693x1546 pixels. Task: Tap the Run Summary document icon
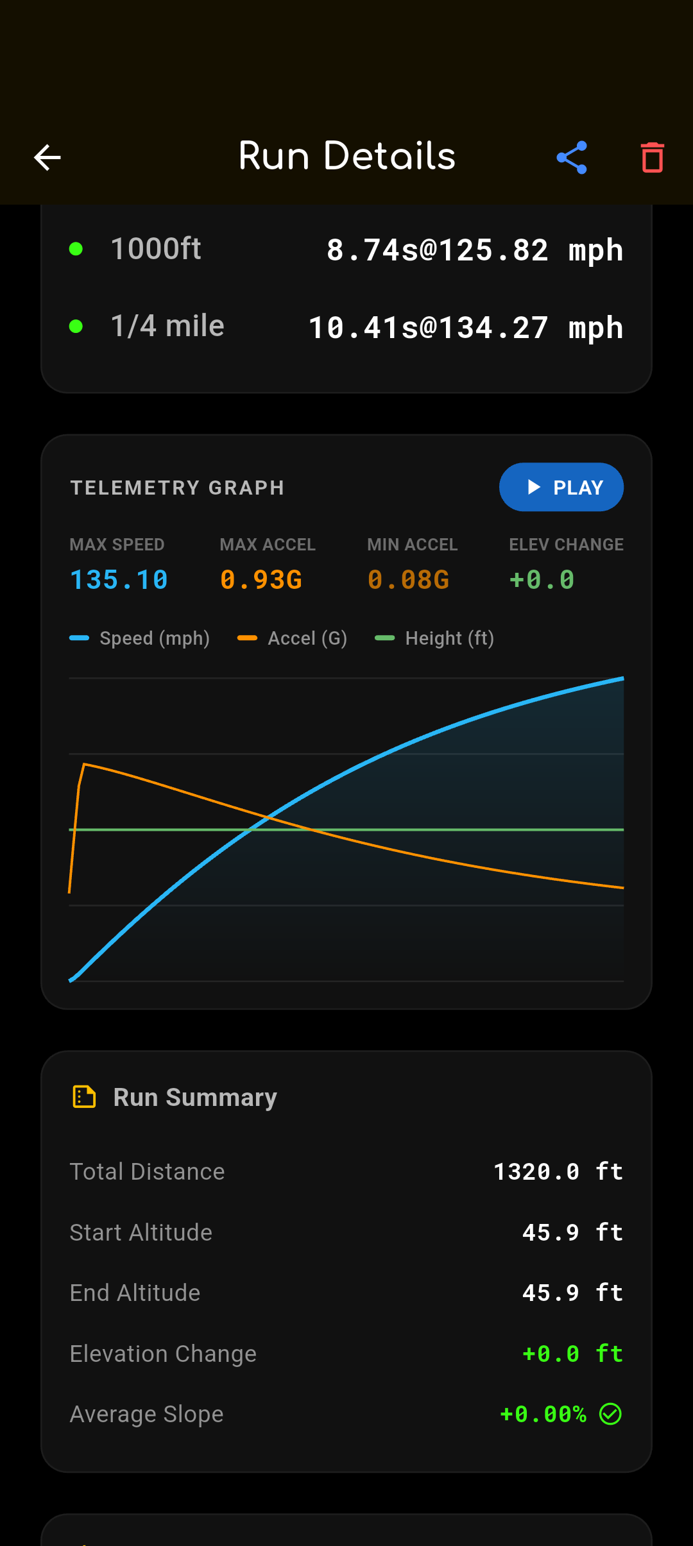point(84,1097)
